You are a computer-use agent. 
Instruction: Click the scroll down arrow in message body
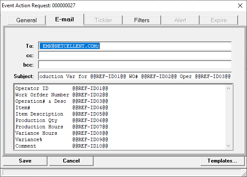click(x=229, y=146)
